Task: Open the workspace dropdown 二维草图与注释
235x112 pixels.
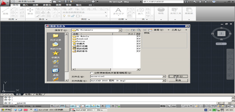Action: point(31,1)
